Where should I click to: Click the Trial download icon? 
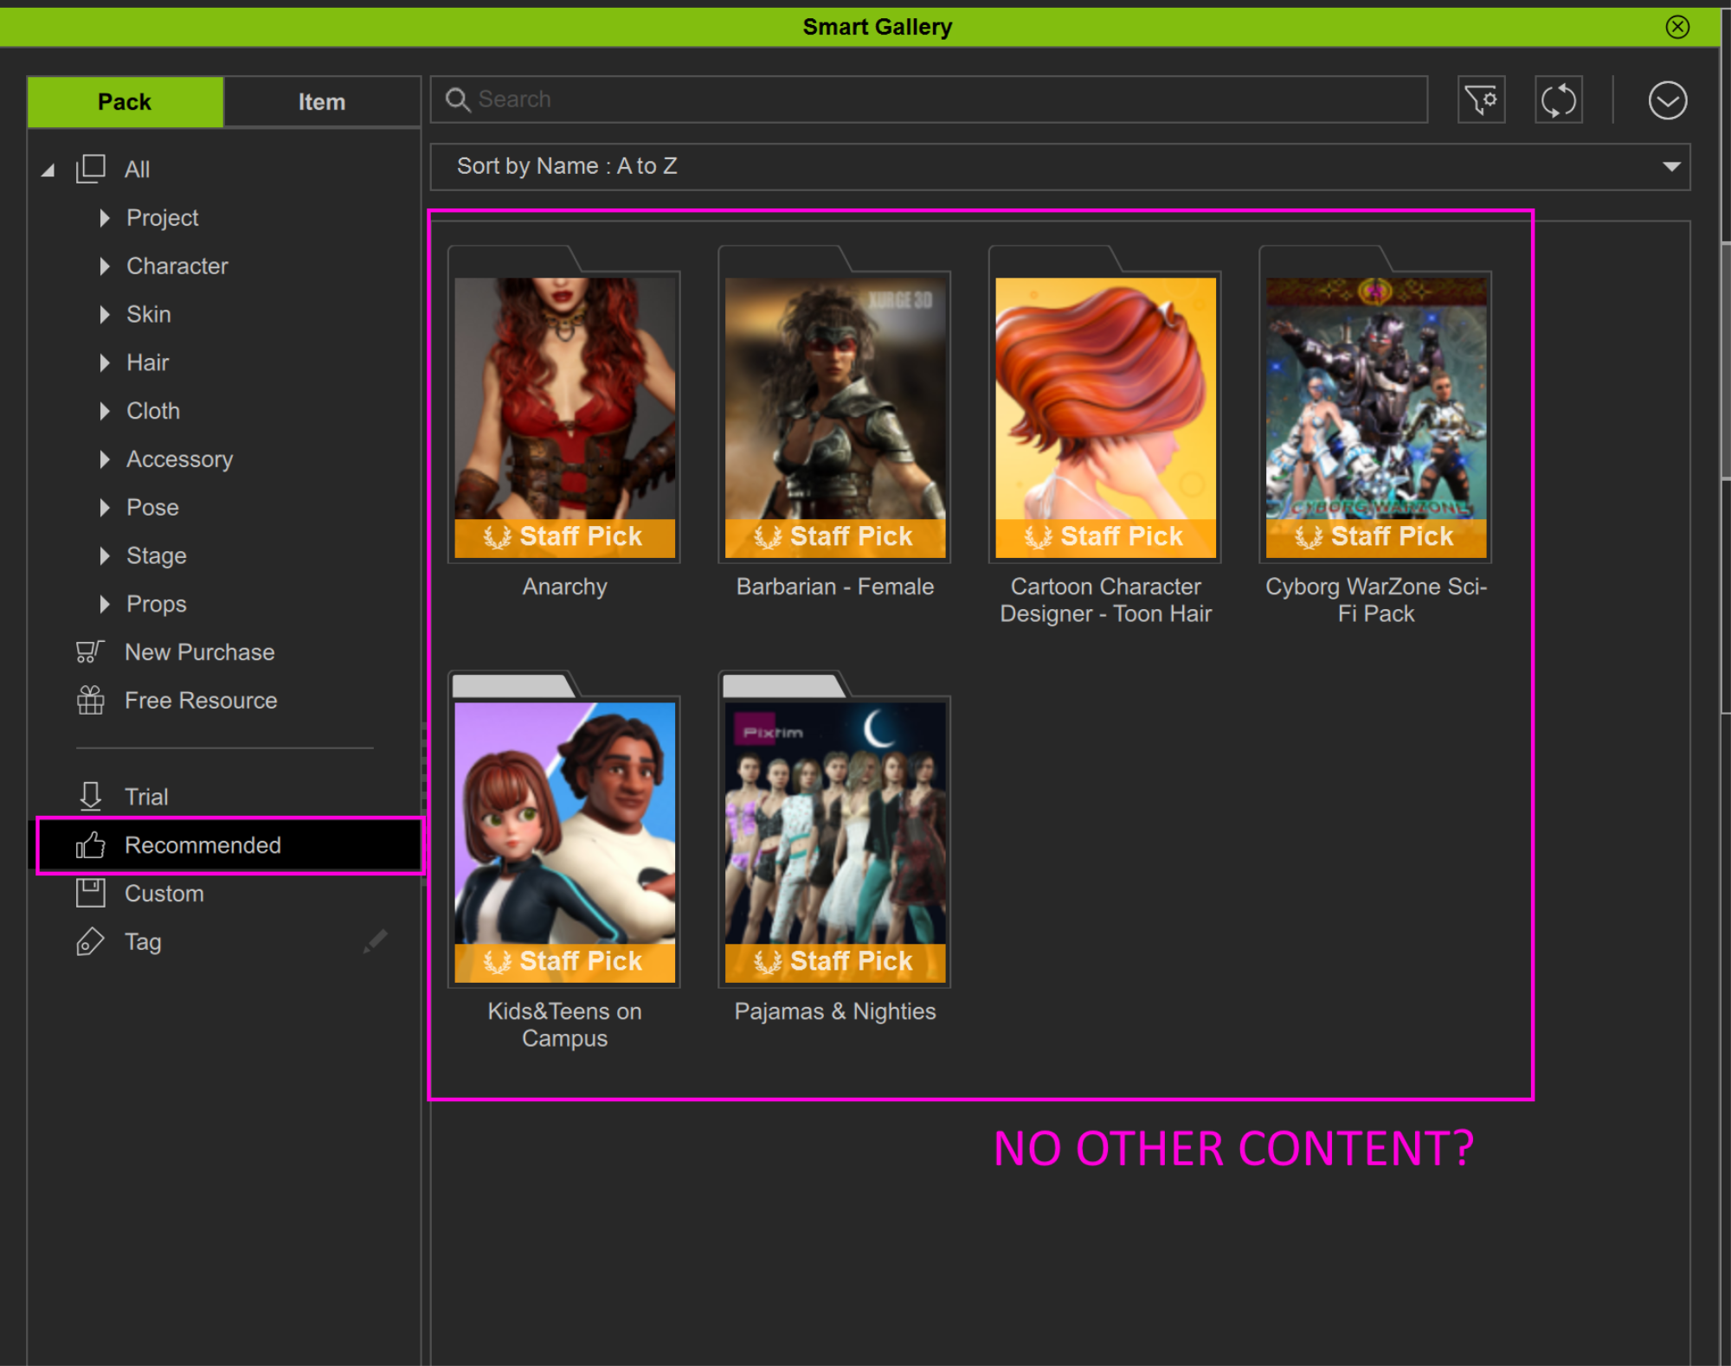point(90,797)
